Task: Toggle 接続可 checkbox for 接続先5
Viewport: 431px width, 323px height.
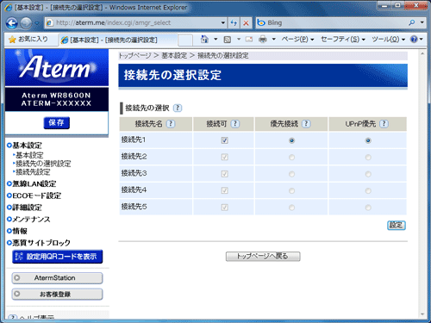Action: (x=224, y=208)
